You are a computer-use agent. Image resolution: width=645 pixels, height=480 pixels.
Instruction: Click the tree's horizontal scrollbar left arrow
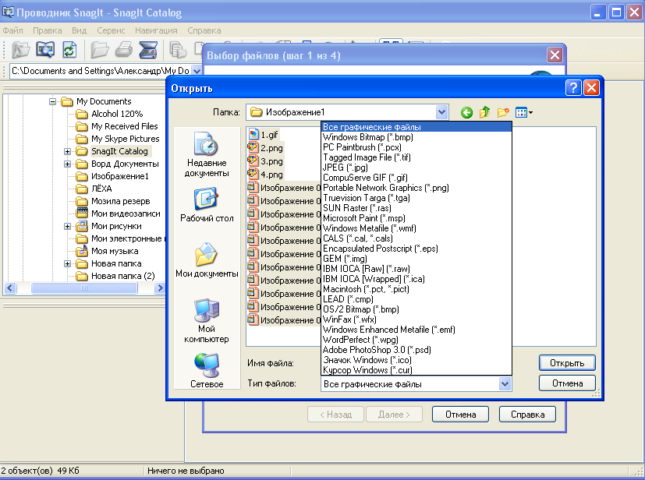[x=10, y=288]
